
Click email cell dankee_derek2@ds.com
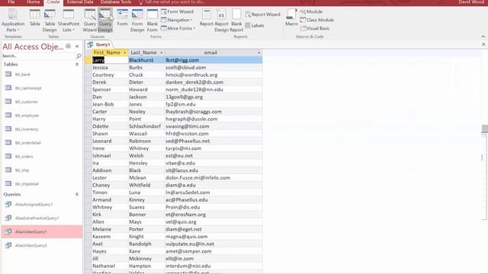pos(213,82)
